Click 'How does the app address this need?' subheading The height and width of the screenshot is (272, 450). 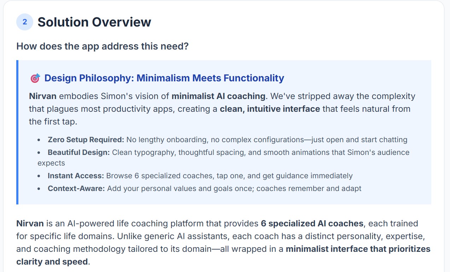(103, 46)
